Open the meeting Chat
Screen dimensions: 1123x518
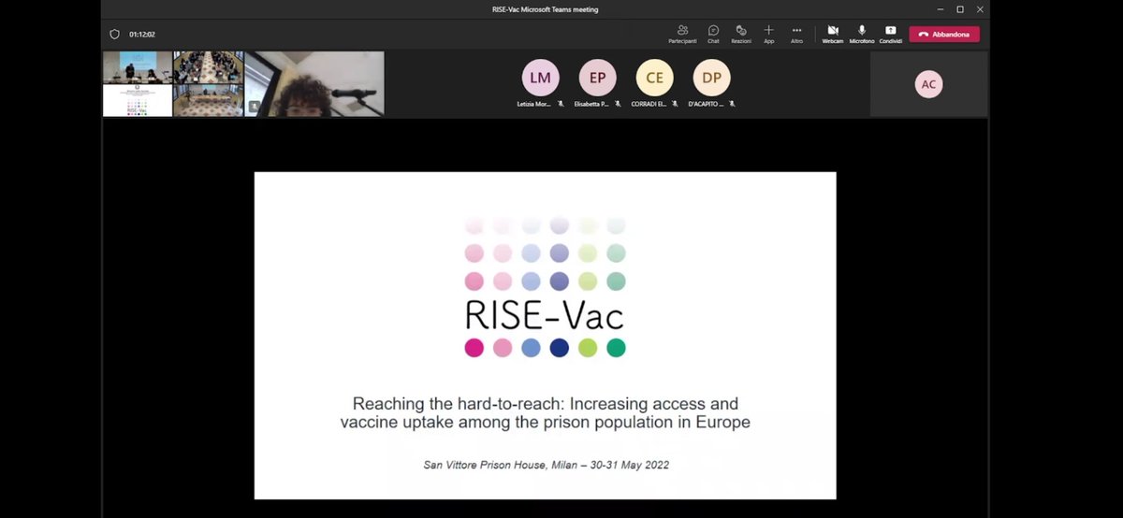[713, 35]
